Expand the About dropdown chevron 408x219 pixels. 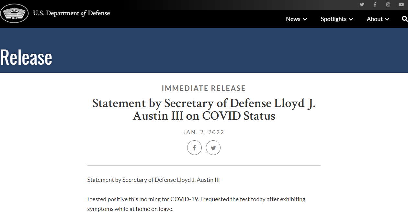point(387,19)
